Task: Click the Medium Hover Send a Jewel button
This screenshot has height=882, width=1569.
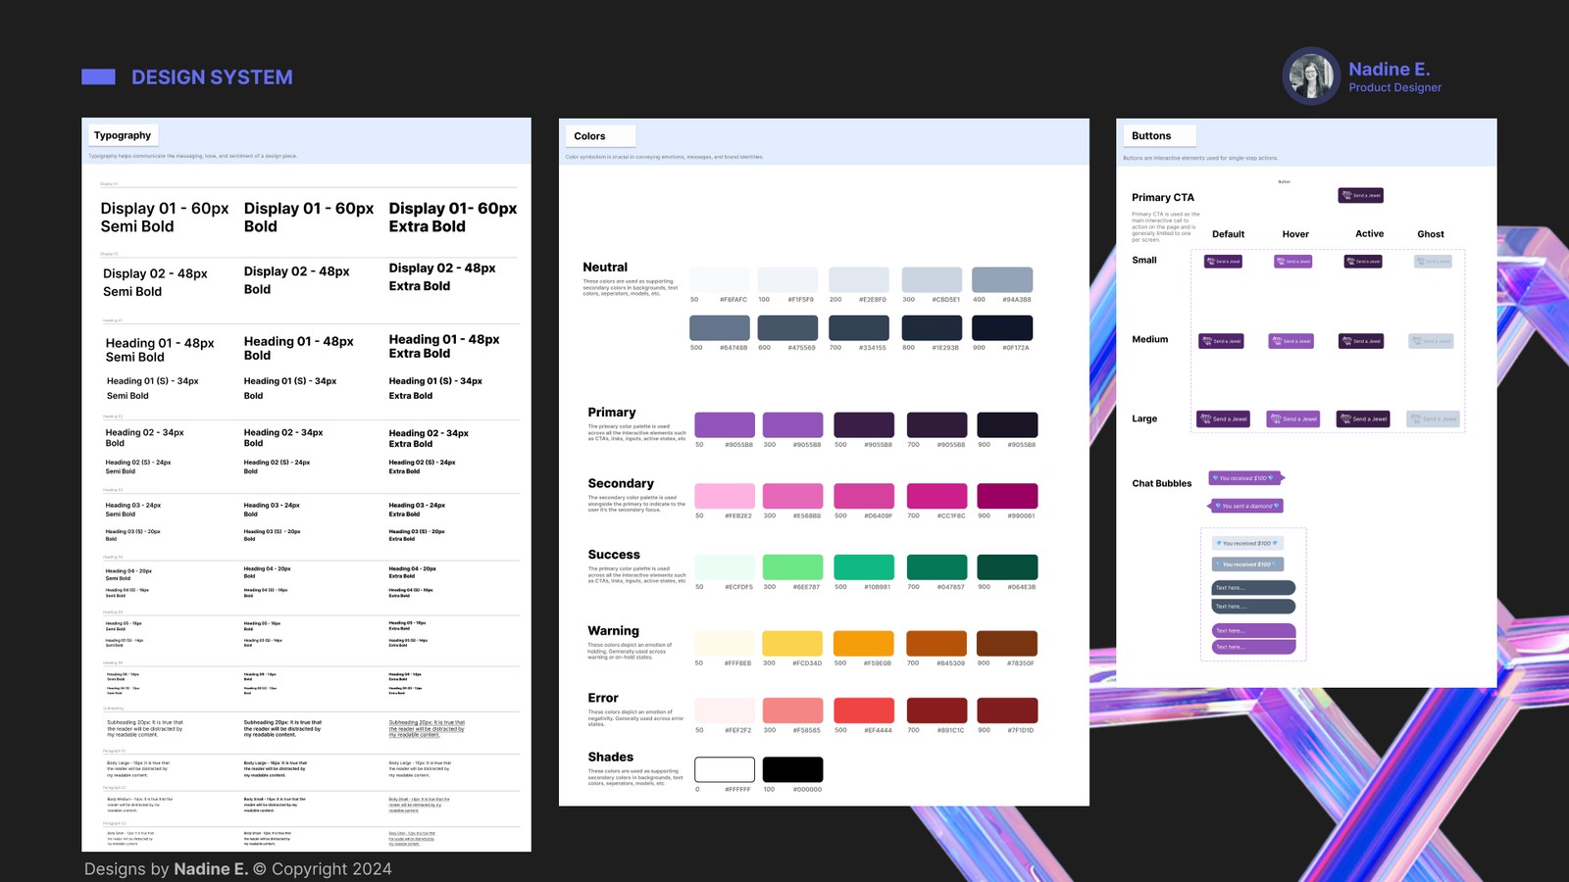Action: pyautogui.click(x=1291, y=341)
